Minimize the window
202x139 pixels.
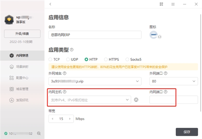pyautogui.click(x=184, y=4)
